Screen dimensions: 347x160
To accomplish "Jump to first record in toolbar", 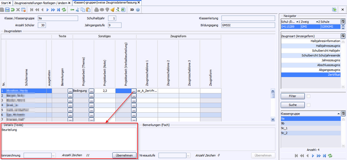I will tap(32, 9).
